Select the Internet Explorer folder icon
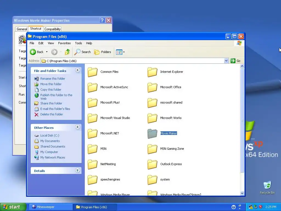The image size is (281, 211). (x=152, y=72)
